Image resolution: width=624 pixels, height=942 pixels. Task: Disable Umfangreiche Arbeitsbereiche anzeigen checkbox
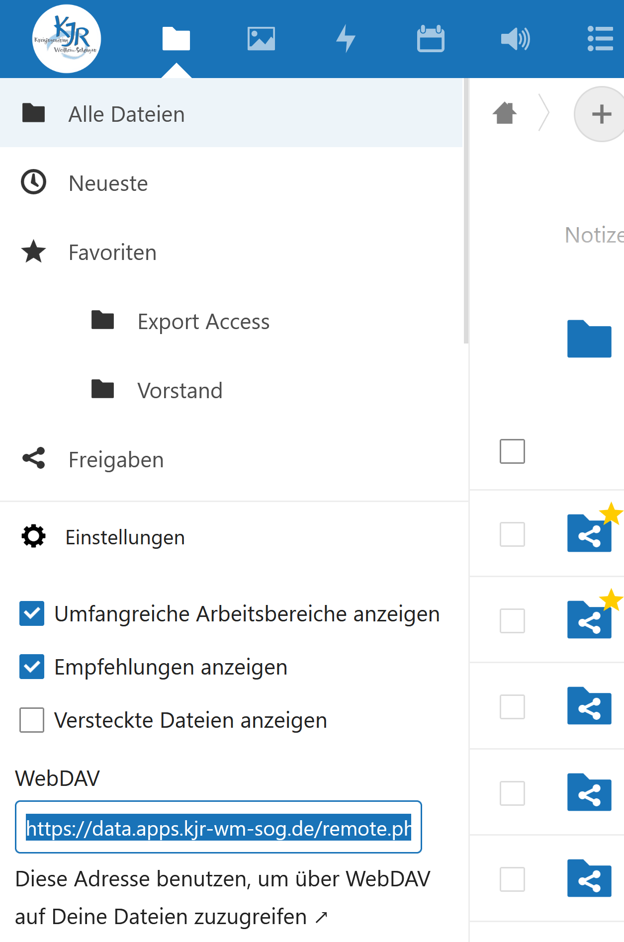pos(32,613)
